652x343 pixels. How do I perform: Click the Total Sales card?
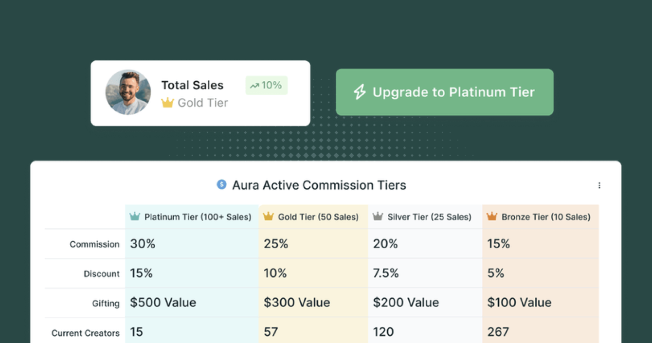tap(200, 92)
